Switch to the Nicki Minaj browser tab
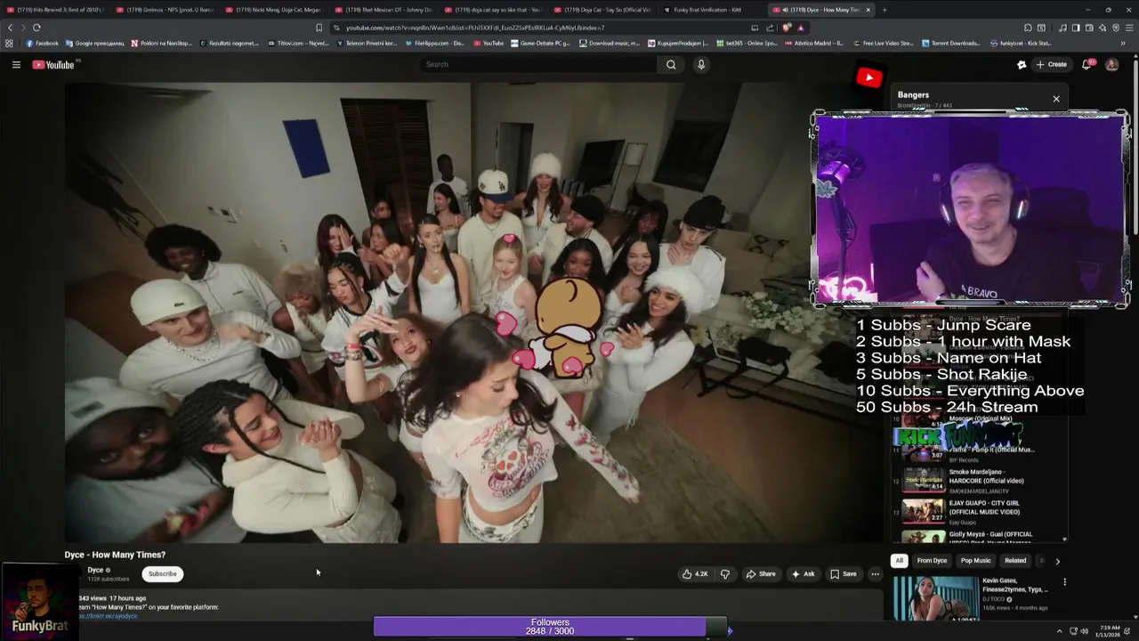Viewport: 1139px width, 641px height. click(x=274, y=10)
